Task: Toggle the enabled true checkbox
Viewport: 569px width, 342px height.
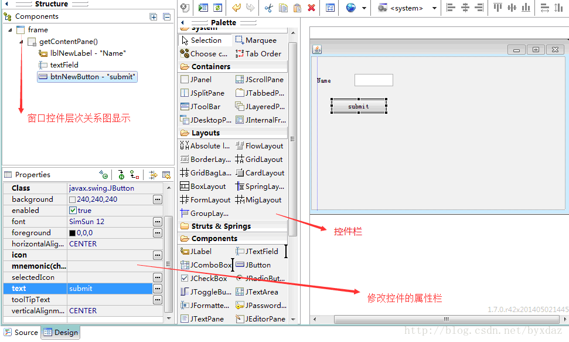Action: click(73, 211)
